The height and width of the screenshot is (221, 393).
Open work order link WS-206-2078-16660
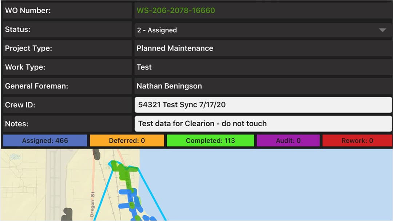coord(176,11)
